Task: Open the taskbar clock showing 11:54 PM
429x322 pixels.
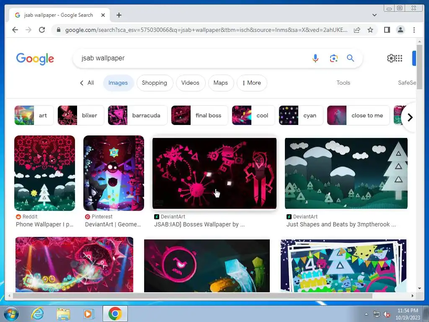Action: pyautogui.click(x=407, y=314)
